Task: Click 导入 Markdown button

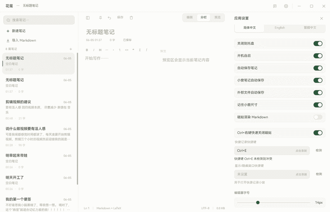Action: tap(21, 40)
